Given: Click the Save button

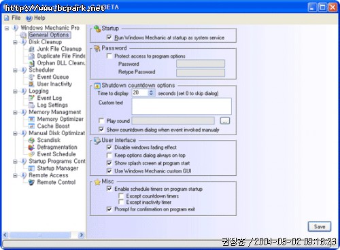Looking at the screenshot, I should [320, 226].
